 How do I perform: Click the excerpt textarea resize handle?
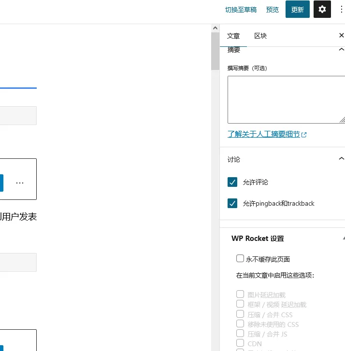click(x=342, y=120)
